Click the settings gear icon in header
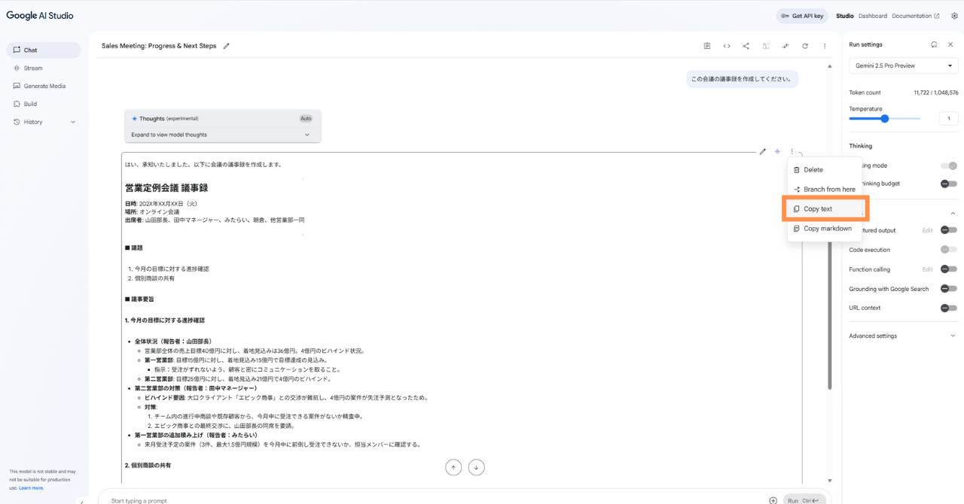The width and height of the screenshot is (964, 504). [x=954, y=16]
